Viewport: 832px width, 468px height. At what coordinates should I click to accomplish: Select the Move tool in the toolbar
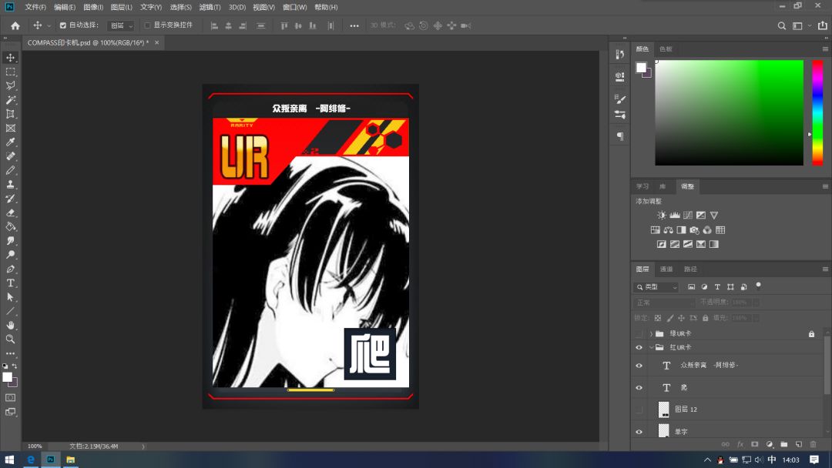(x=11, y=58)
